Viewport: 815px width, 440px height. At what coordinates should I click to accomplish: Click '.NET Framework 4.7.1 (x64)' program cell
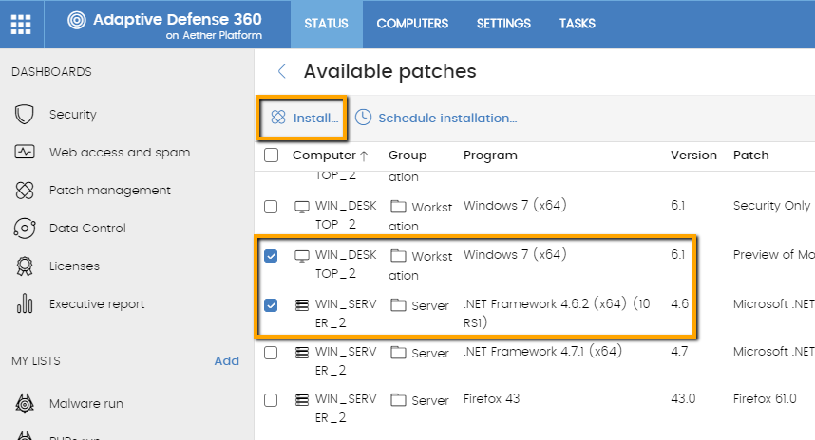(x=542, y=351)
